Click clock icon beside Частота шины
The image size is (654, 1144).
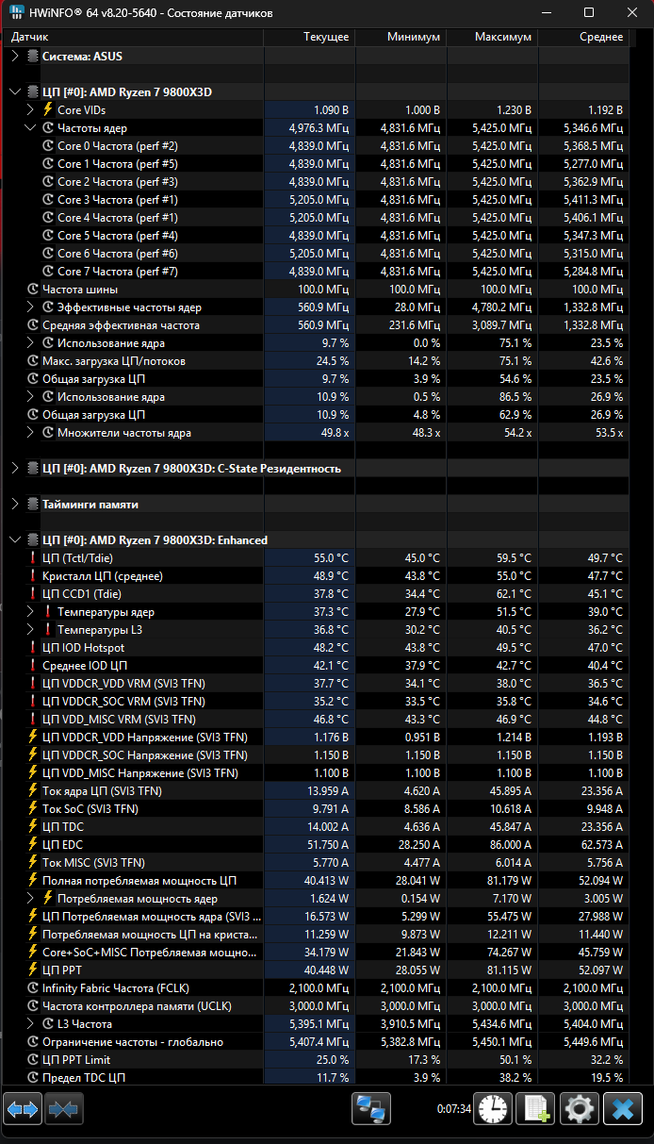(33, 290)
